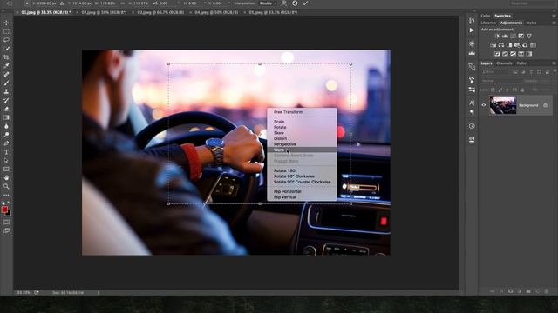558x313 pixels.
Task: Select the Rectangular Marquee tool
Action: 6,31
